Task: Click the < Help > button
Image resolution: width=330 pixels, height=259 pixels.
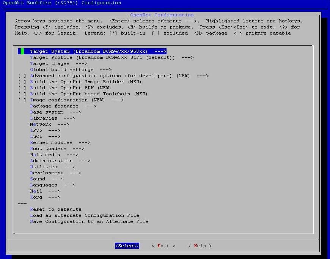Action: coord(200,246)
